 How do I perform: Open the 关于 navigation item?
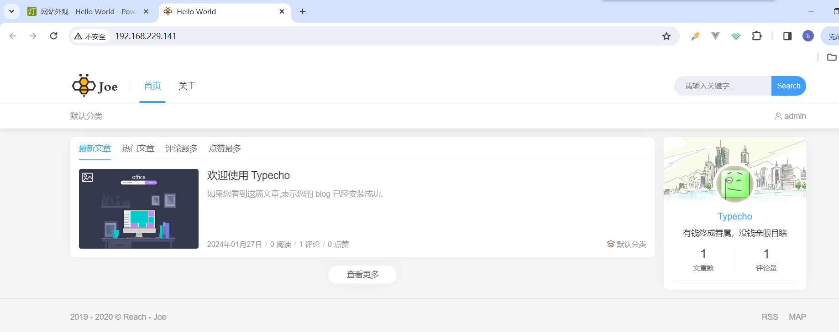coord(187,86)
